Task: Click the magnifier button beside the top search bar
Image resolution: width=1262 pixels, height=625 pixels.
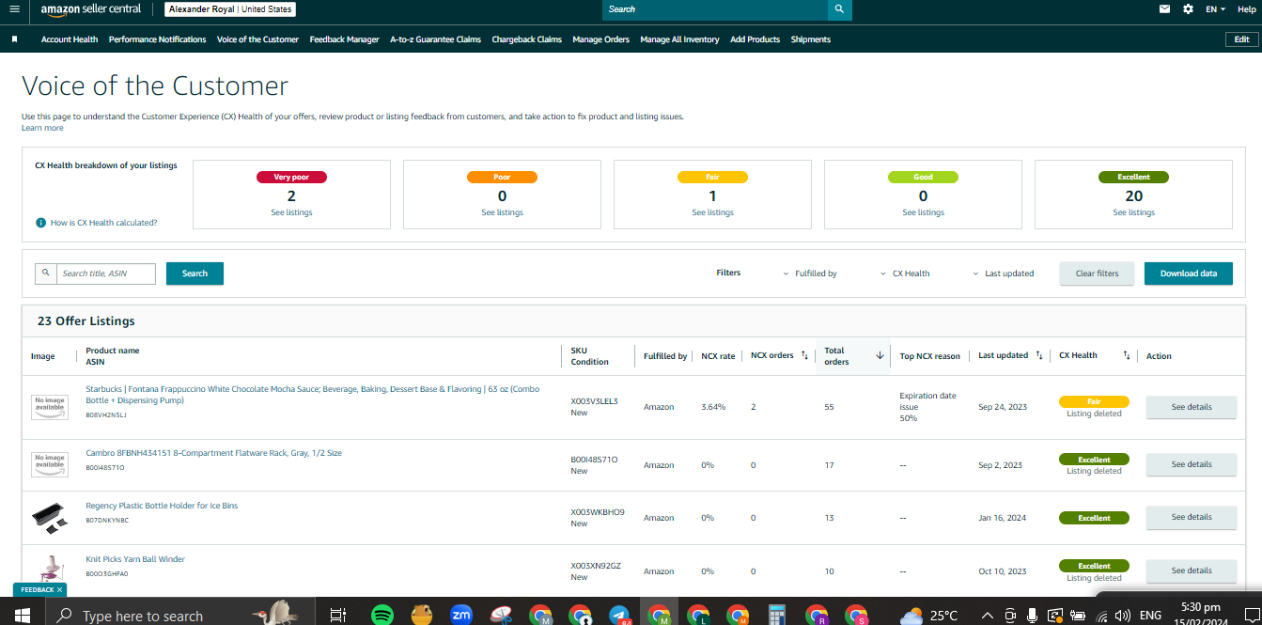Action: [x=840, y=9]
